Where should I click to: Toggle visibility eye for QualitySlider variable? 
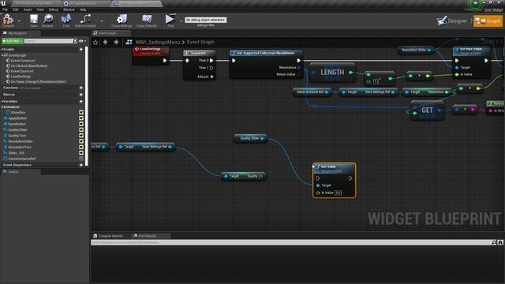81,129
